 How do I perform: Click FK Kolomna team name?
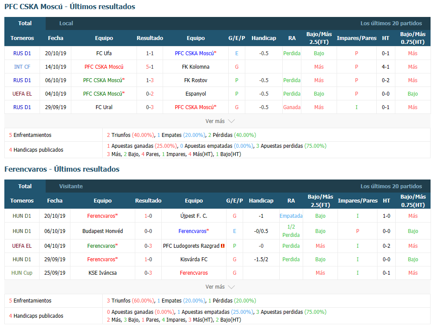tap(195, 67)
